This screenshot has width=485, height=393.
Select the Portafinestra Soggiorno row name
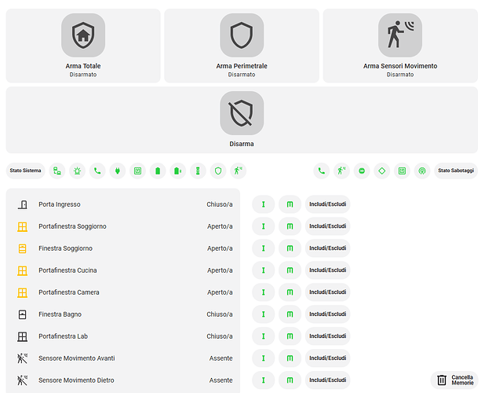72,226
